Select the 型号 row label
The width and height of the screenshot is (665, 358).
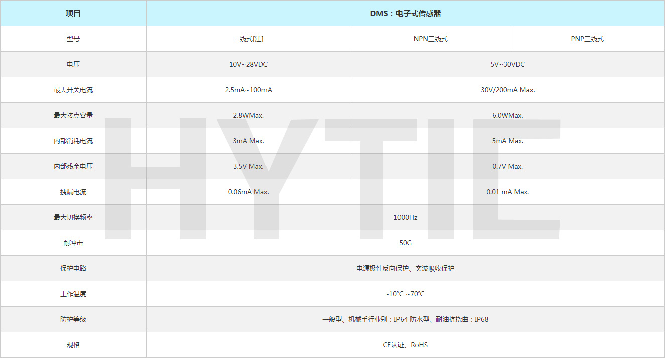pyautogui.click(x=73, y=39)
